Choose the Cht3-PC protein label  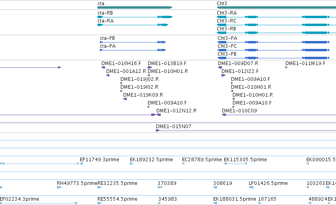pos(227,46)
